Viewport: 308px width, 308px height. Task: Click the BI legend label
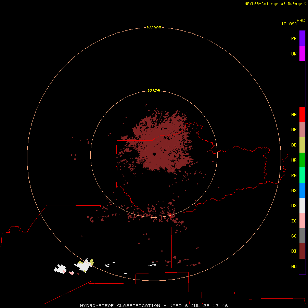click(294, 251)
